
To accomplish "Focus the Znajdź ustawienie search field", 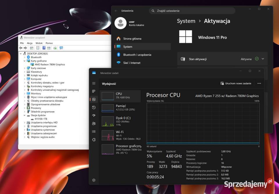I will (x=192, y=11).
